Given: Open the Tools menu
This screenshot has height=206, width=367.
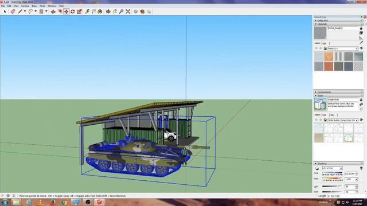Looking at the screenshot, I should point(42,6).
